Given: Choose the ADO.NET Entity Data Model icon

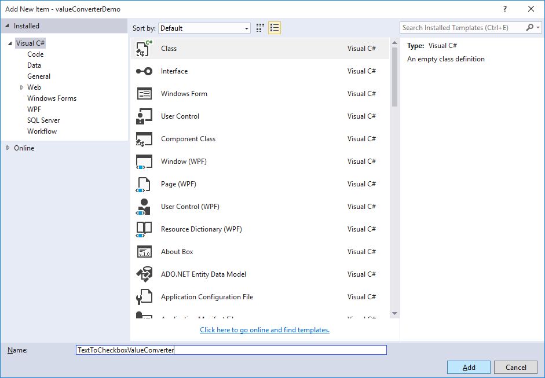Looking at the screenshot, I should click(144, 274).
